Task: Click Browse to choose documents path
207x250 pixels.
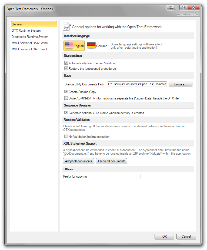Action: tap(180, 84)
